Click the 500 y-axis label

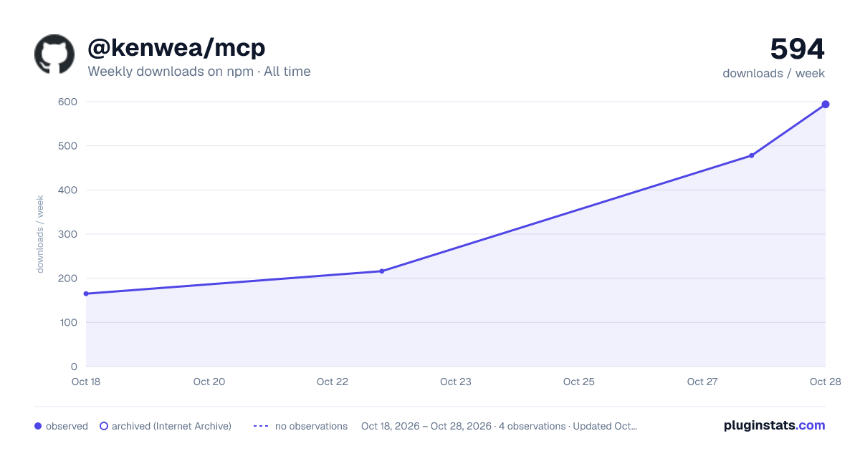pyautogui.click(x=68, y=146)
